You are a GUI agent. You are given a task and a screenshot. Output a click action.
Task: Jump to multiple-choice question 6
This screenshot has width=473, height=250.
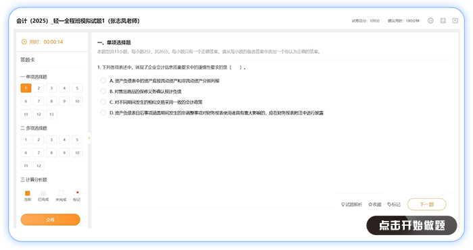point(26,152)
